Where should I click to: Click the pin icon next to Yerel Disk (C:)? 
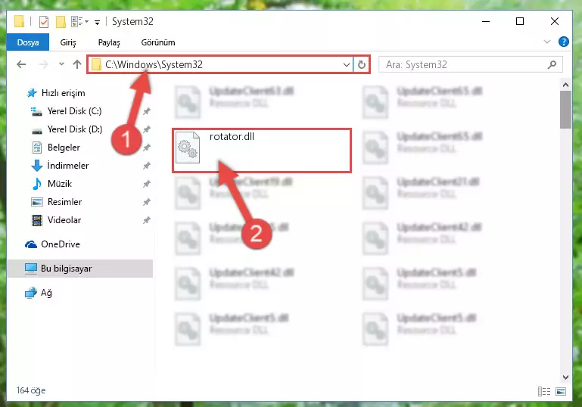coord(147,111)
